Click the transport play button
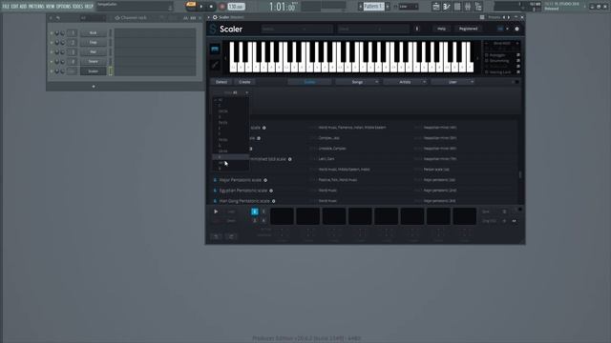 pos(201,7)
